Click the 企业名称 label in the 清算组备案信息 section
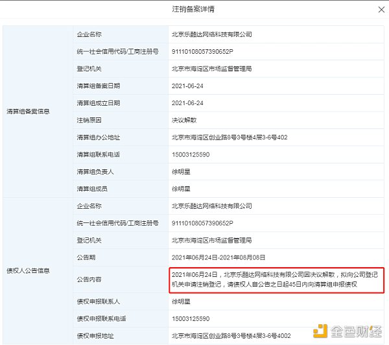Viewport: 389px width, 345px height. pos(89,34)
